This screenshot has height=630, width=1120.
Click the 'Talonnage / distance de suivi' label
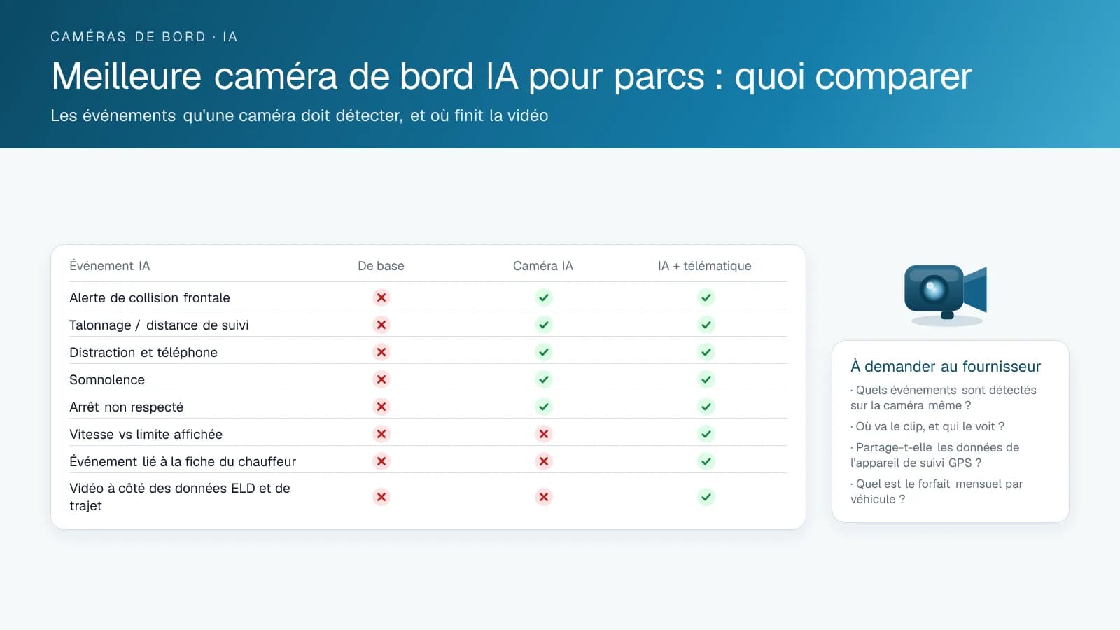tap(159, 325)
